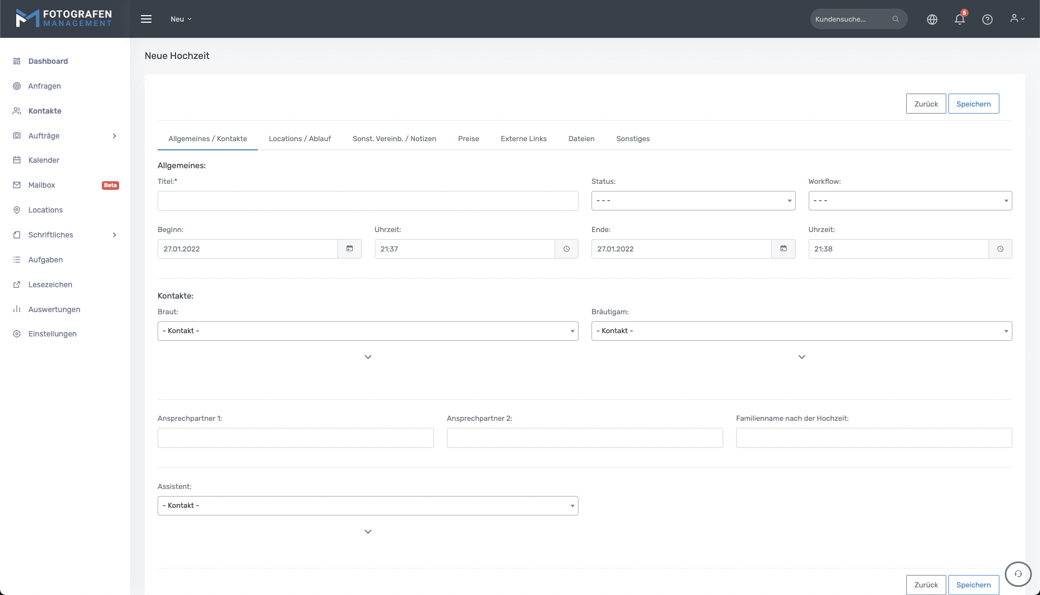Expand the Aufträge sidebar submenu
The height and width of the screenshot is (595, 1040).
point(114,136)
